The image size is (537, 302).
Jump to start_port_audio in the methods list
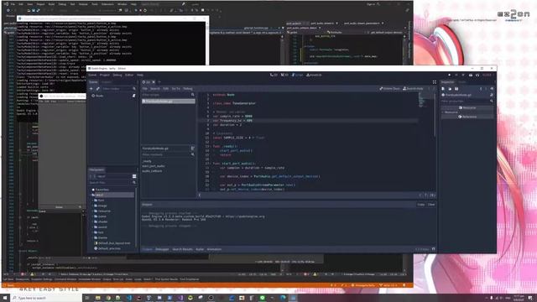[154, 166]
